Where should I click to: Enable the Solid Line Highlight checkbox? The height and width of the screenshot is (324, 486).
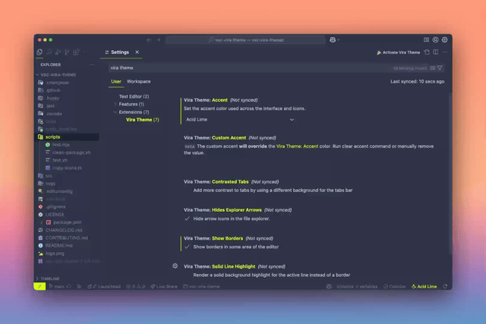click(x=187, y=275)
